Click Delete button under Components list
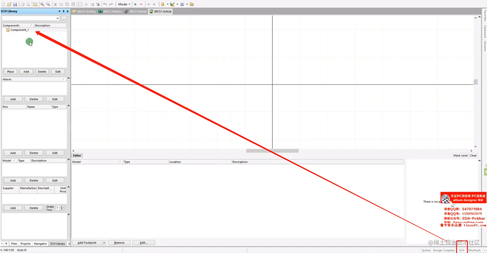 click(42, 72)
